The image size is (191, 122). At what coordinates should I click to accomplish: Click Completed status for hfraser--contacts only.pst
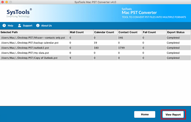179,38
